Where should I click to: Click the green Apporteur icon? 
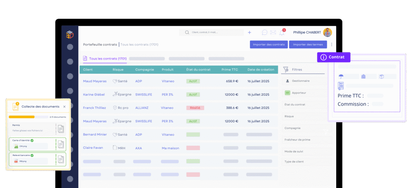coord(288,93)
